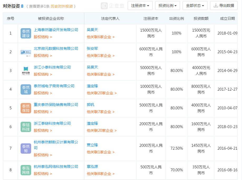Open 北京微元数据科技有限公司 company page
242x180 pixels.
point(56,48)
